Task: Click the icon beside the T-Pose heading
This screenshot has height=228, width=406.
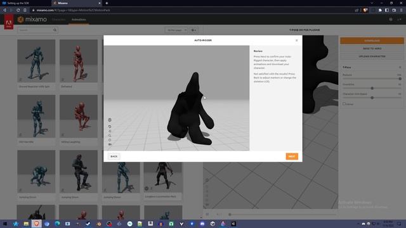Action: pyautogui.click(x=400, y=67)
